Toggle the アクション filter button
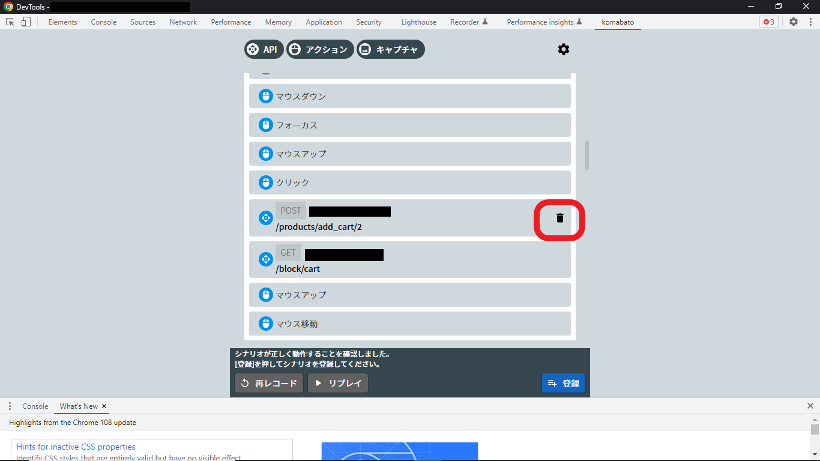820x461 pixels. 320,49
